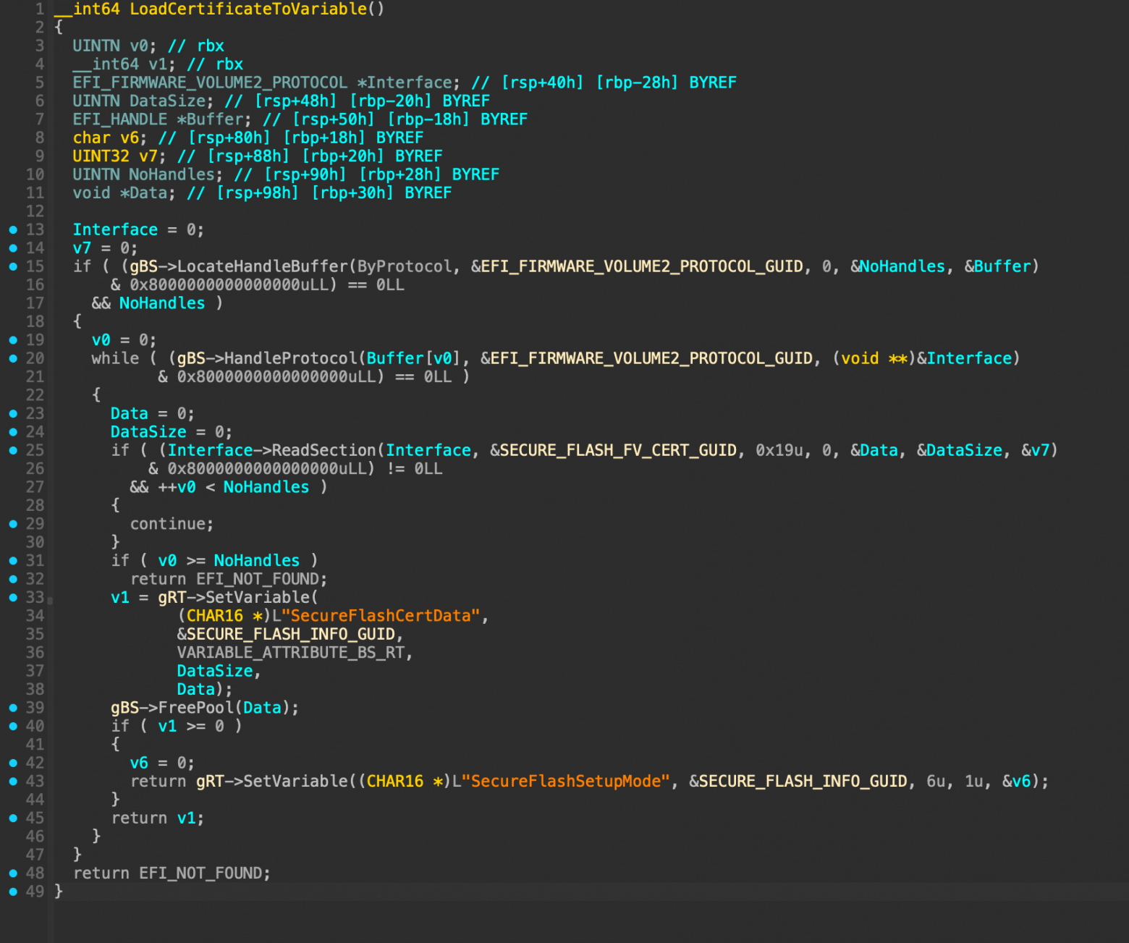1129x943 pixels.
Task: Click the gutter dot next to line 19
Action: point(13,339)
